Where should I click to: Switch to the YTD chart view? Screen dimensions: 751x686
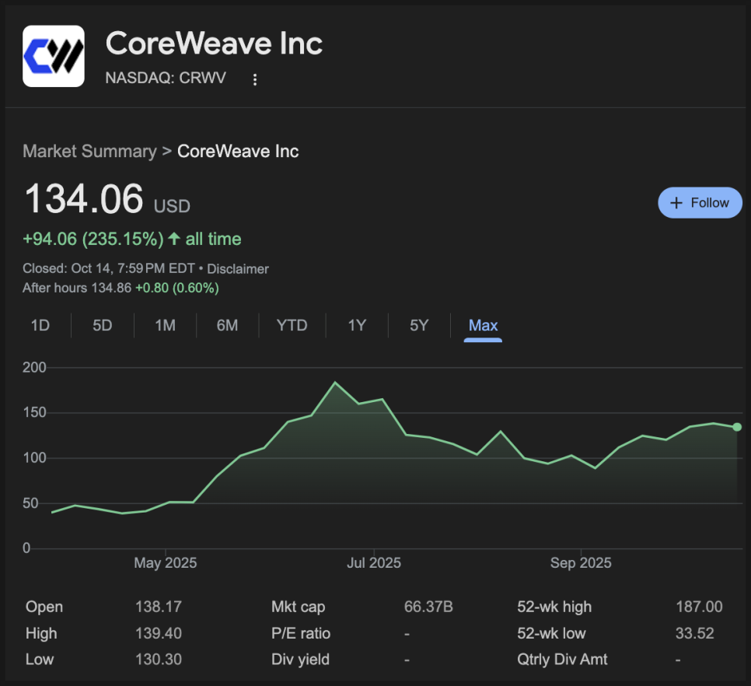pos(292,325)
